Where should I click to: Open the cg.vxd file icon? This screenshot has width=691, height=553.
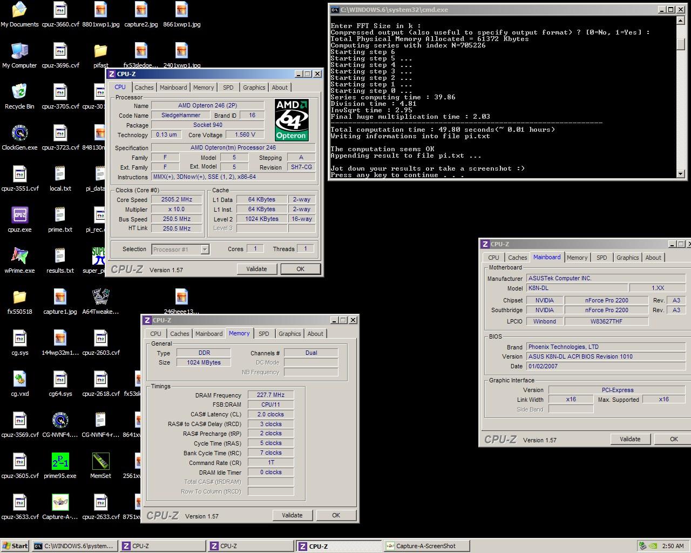[19, 384]
